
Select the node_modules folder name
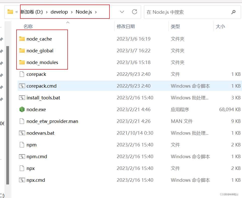(42, 62)
